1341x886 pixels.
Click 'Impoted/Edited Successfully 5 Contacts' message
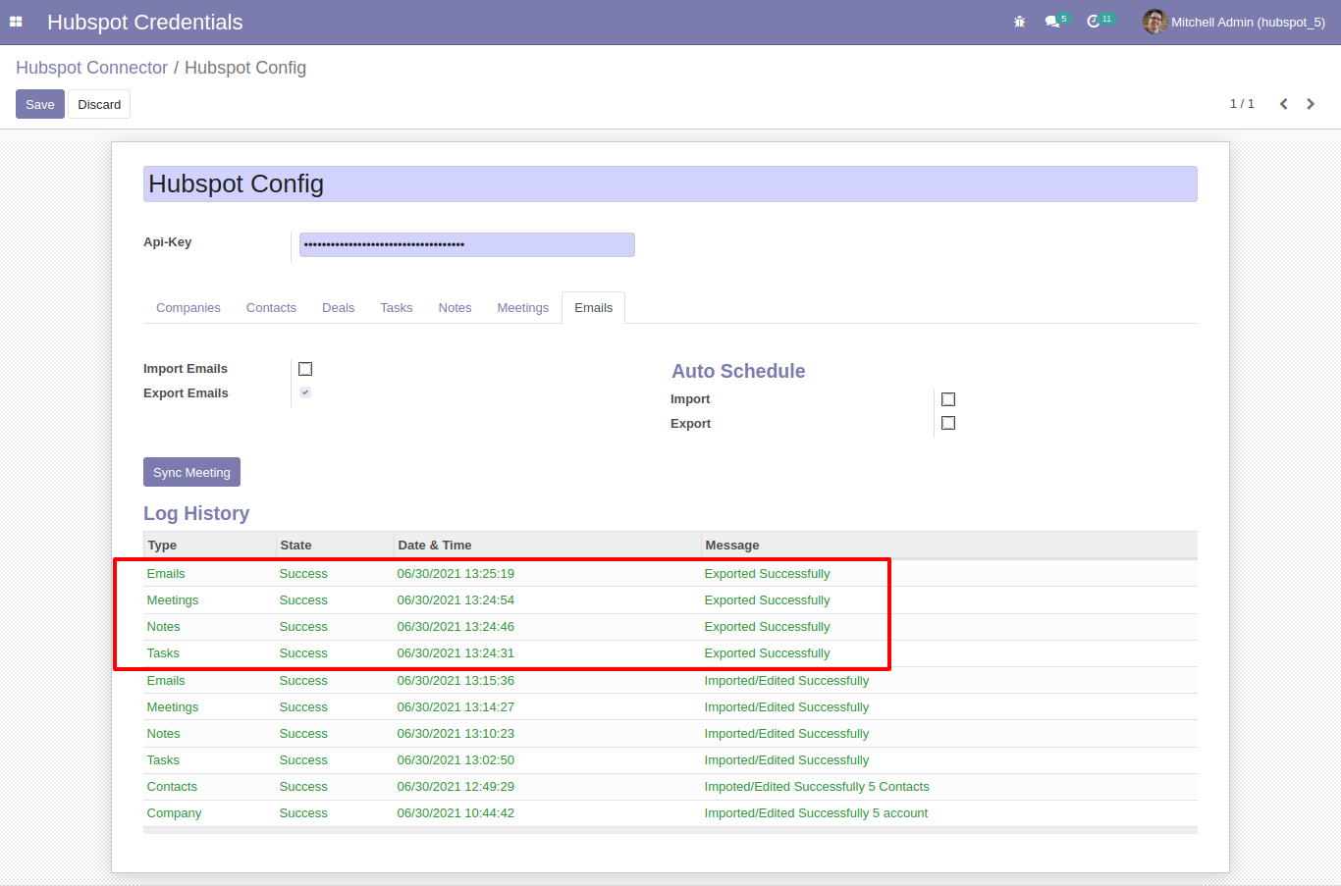coord(817,787)
